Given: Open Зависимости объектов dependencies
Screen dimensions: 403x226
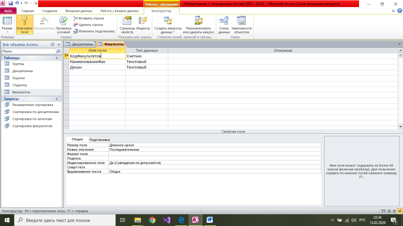Looking at the screenshot, I should pos(241,25).
